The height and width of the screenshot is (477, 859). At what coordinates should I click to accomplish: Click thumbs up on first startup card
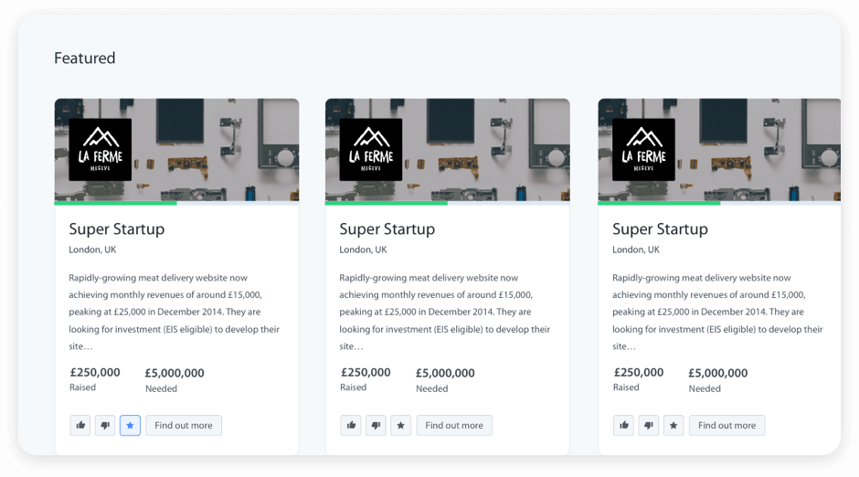80,426
